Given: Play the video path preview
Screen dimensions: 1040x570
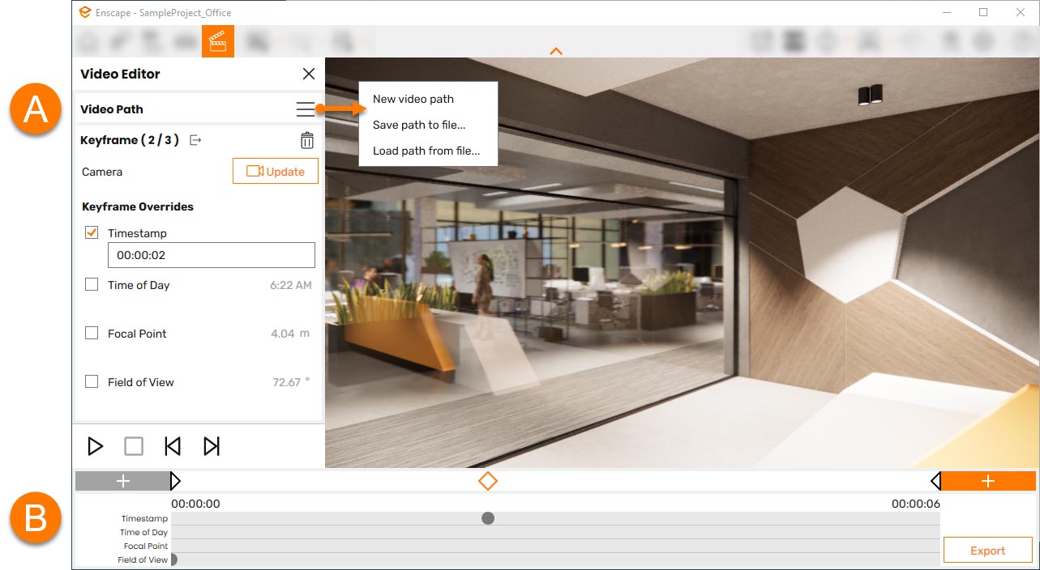Looking at the screenshot, I should pyautogui.click(x=95, y=445).
